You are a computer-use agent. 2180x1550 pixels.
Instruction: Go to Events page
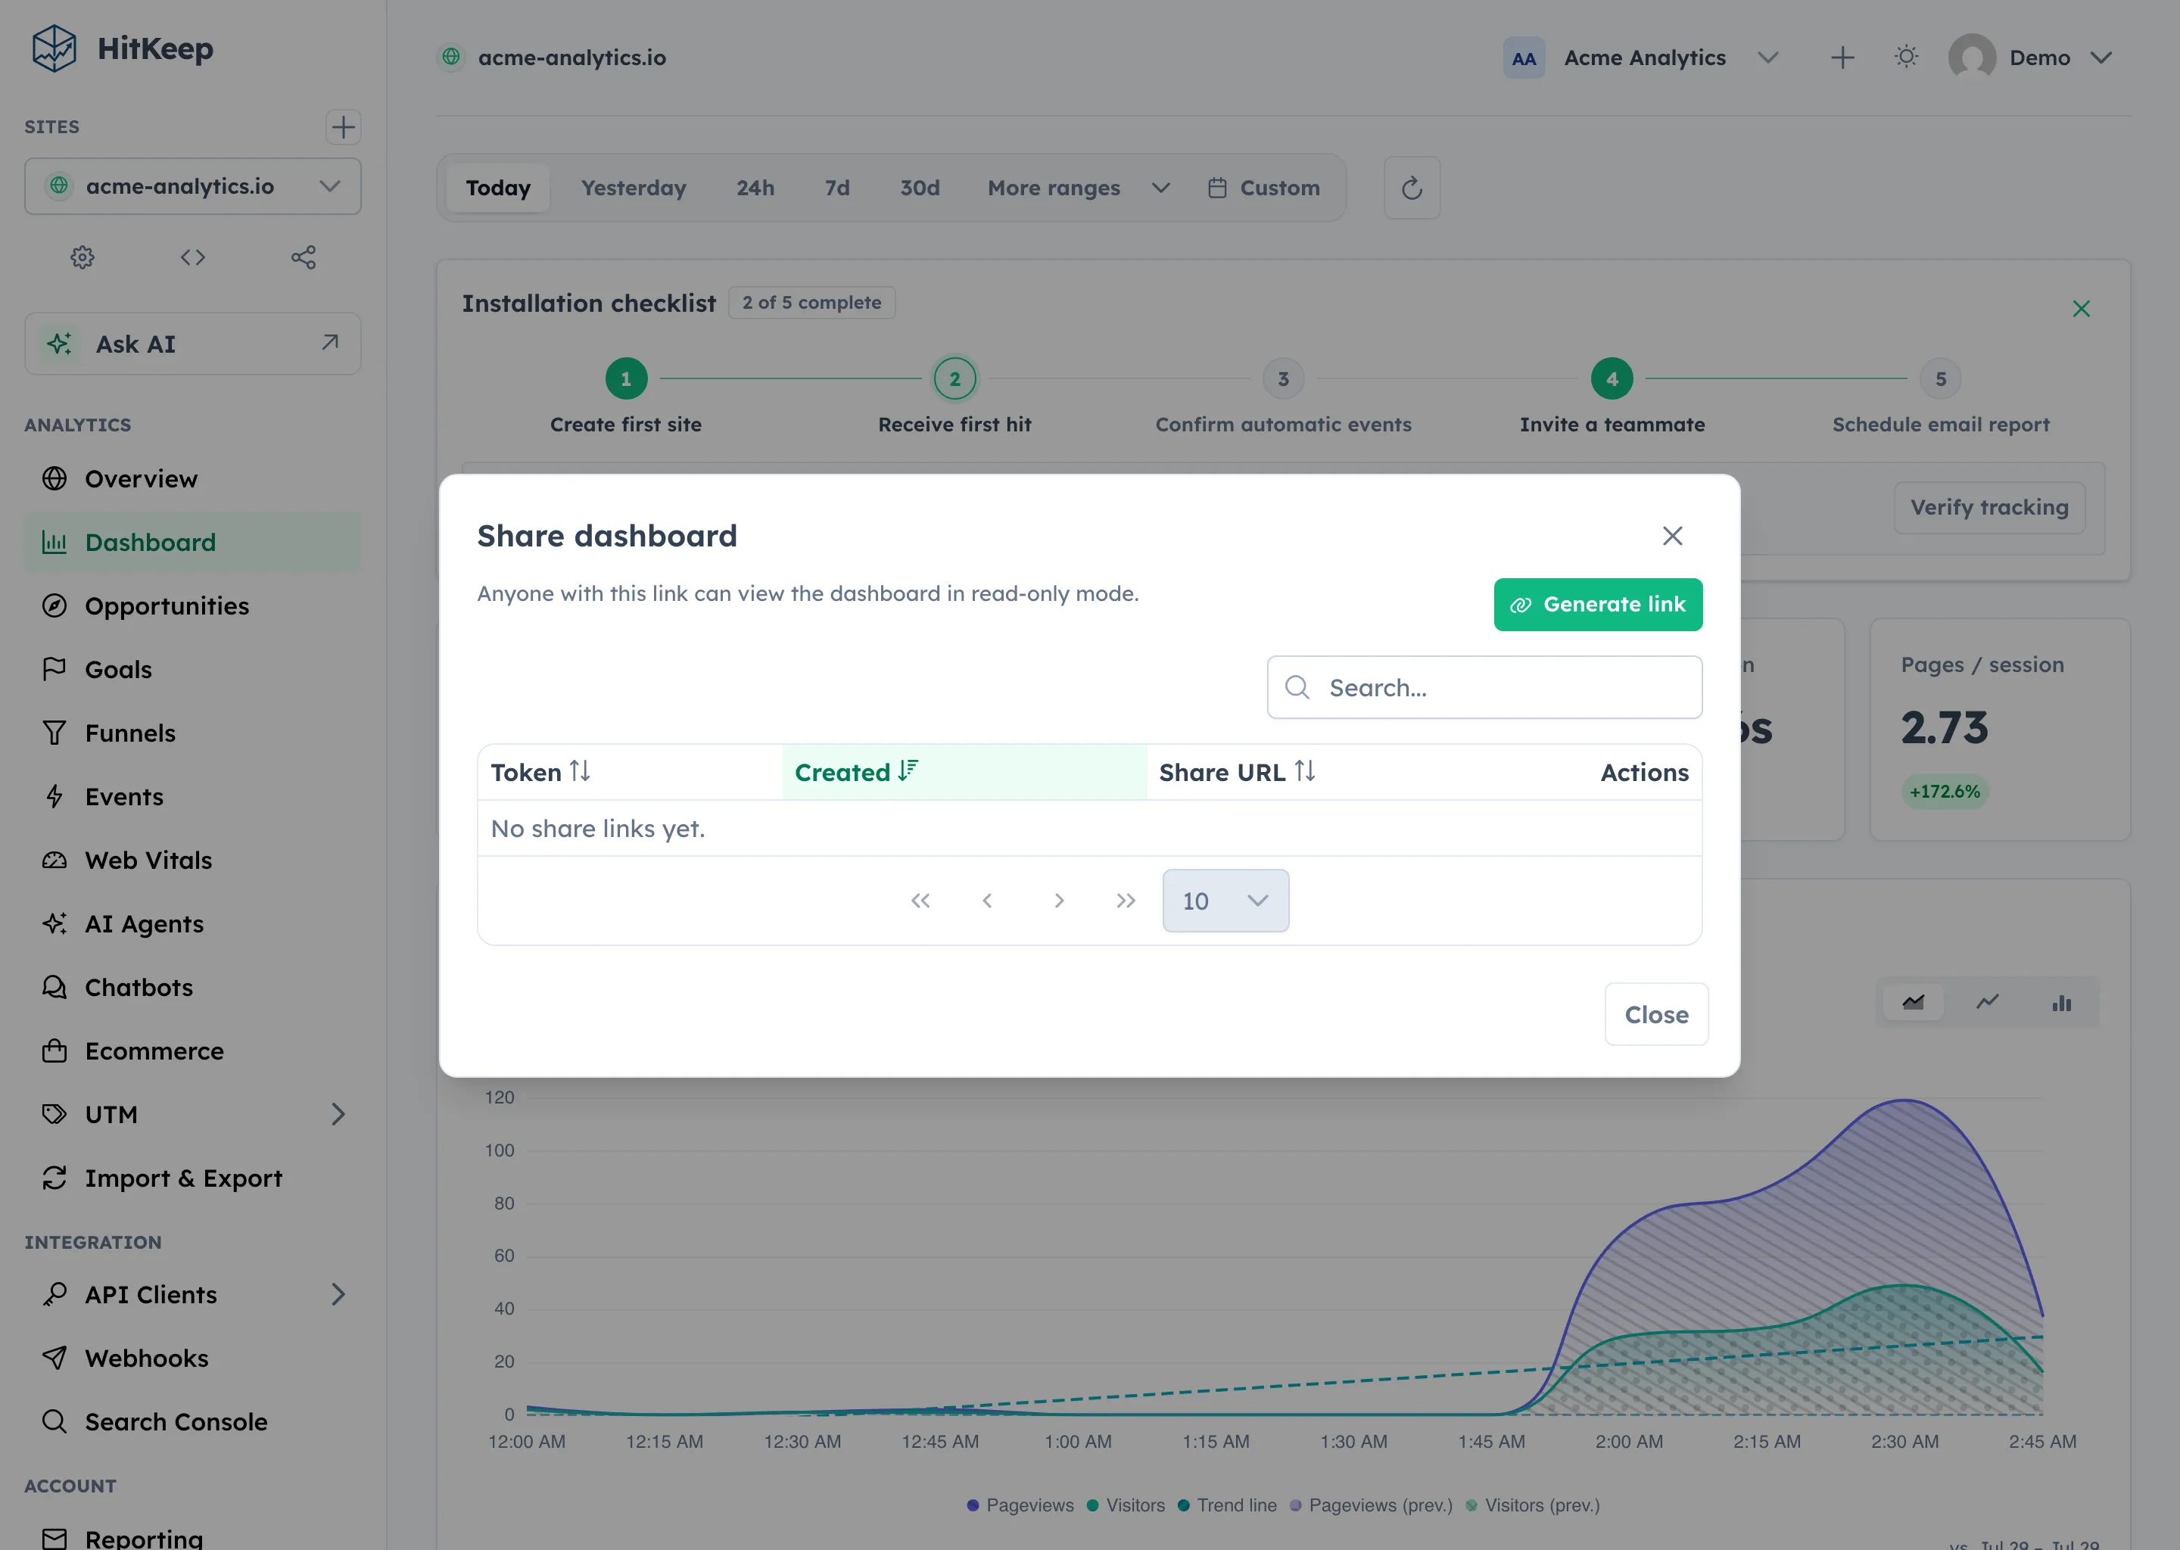point(193,797)
